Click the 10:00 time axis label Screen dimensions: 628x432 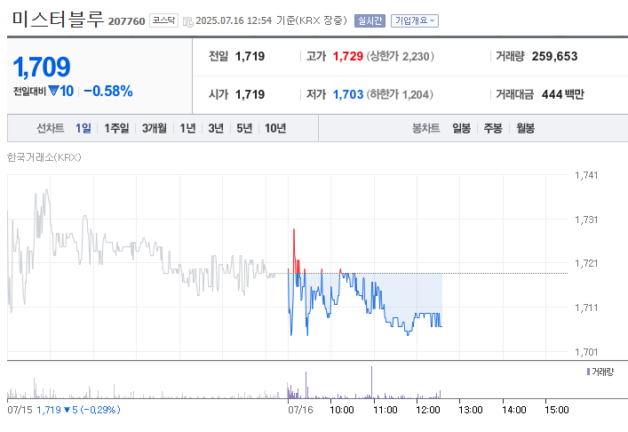point(342,410)
